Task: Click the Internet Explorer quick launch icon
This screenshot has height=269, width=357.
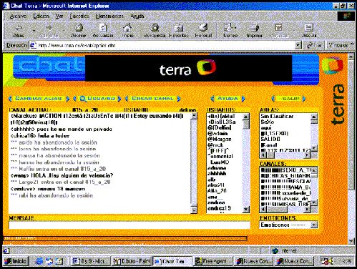Action: pyautogui.click(x=39, y=261)
